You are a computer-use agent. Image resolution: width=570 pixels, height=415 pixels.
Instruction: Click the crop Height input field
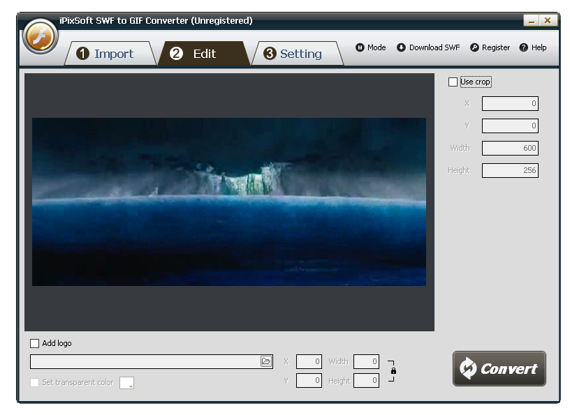click(510, 170)
